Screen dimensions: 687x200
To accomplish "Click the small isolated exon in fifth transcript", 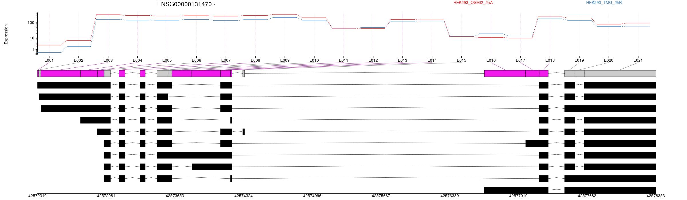I will pos(244,132).
